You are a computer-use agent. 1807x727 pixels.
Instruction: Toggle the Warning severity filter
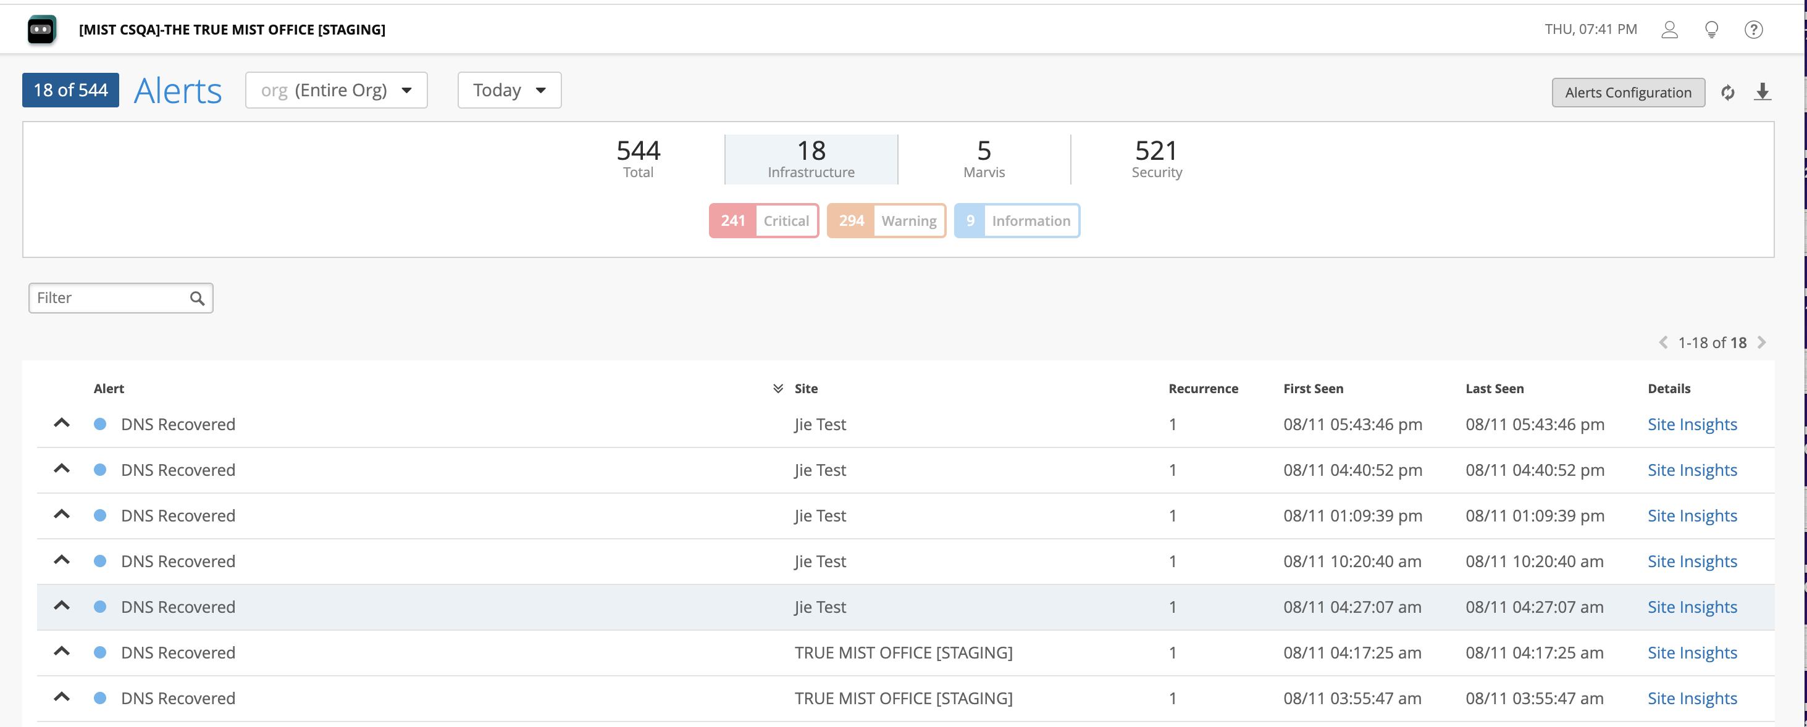pyautogui.click(x=886, y=221)
